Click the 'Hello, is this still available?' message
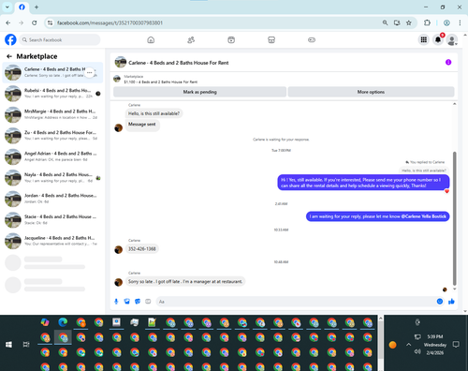Viewport: 468px width, 371px height. (154, 113)
